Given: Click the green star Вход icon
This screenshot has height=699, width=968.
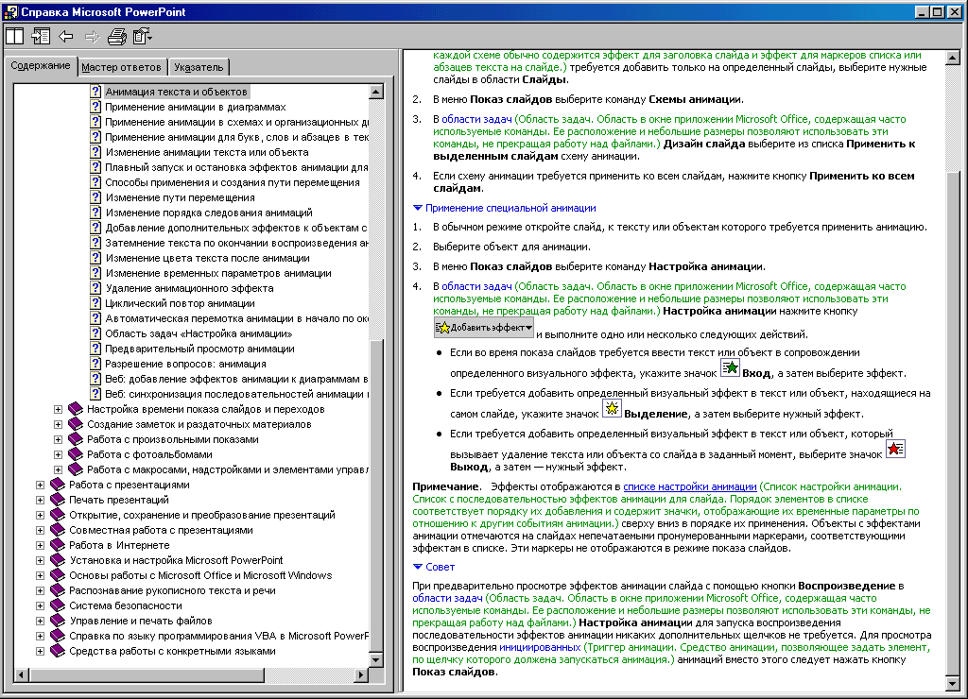Looking at the screenshot, I should [x=731, y=367].
